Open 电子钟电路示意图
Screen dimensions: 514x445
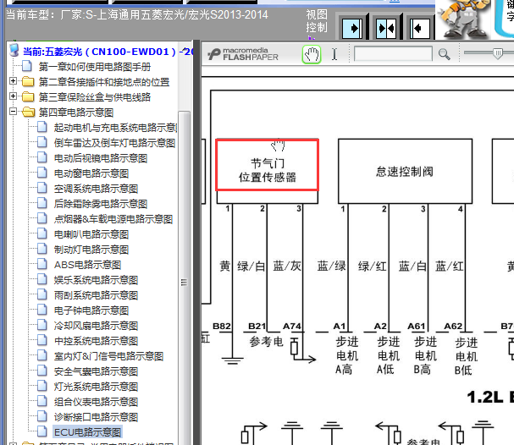click(91, 310)
